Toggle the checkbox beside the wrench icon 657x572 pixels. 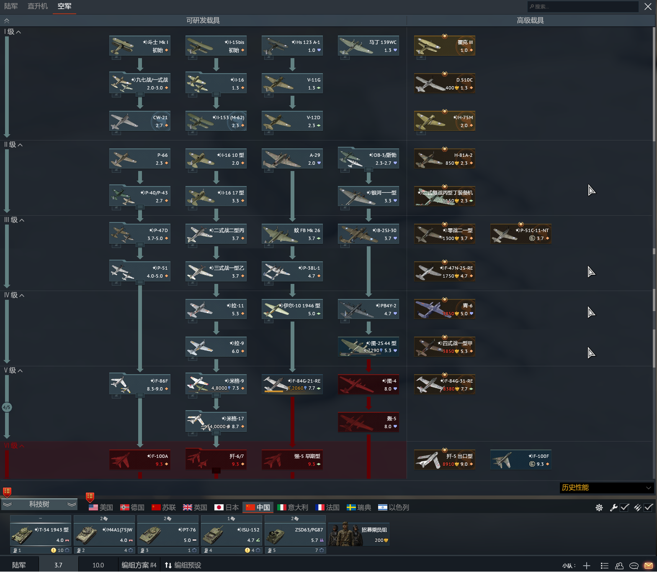click(625, 508)
